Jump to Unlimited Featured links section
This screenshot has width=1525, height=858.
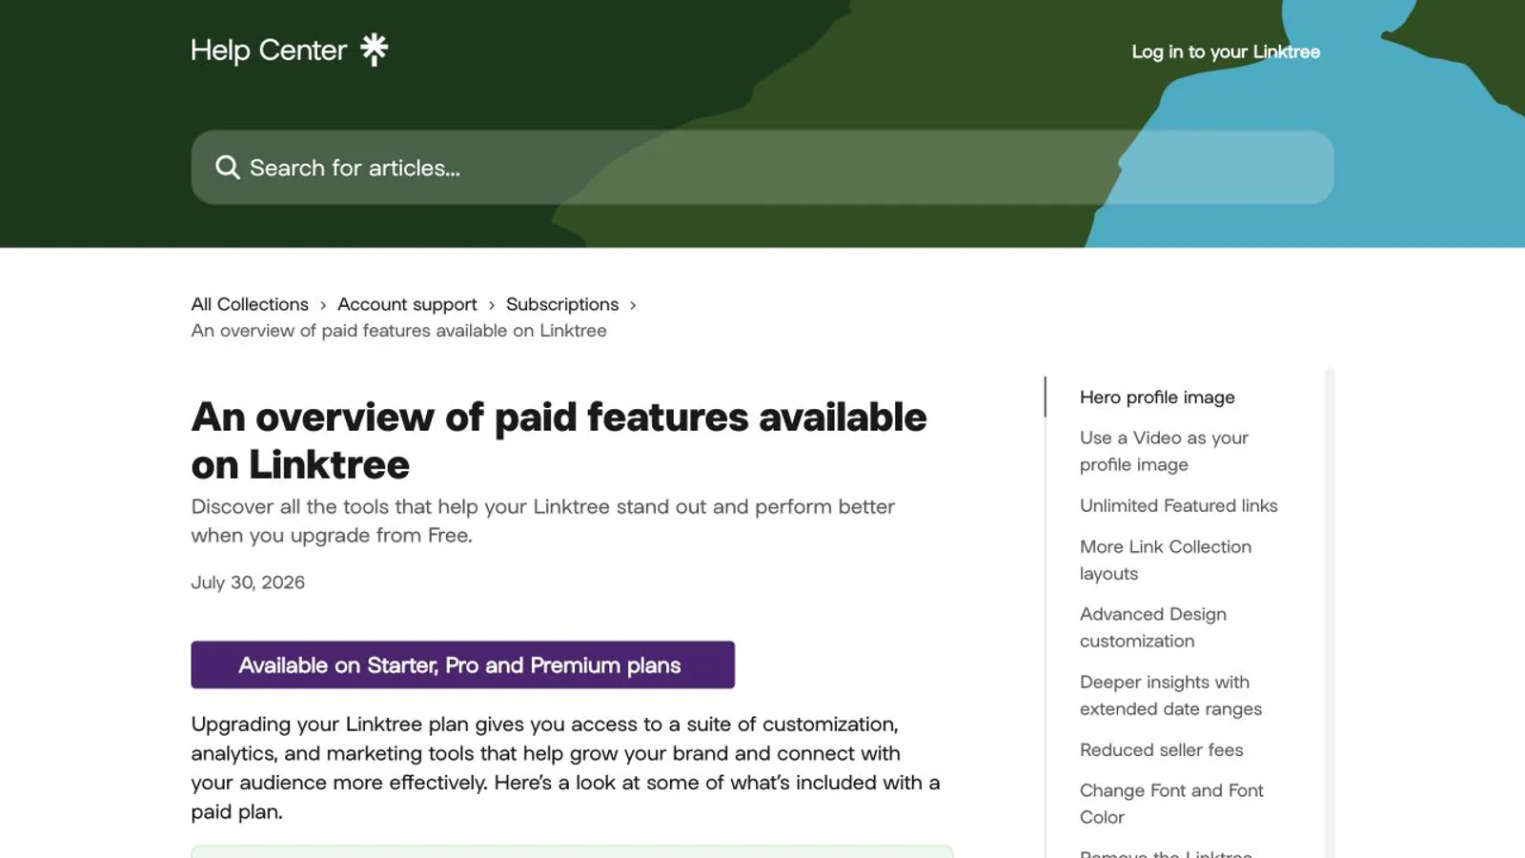(1178, 505)
